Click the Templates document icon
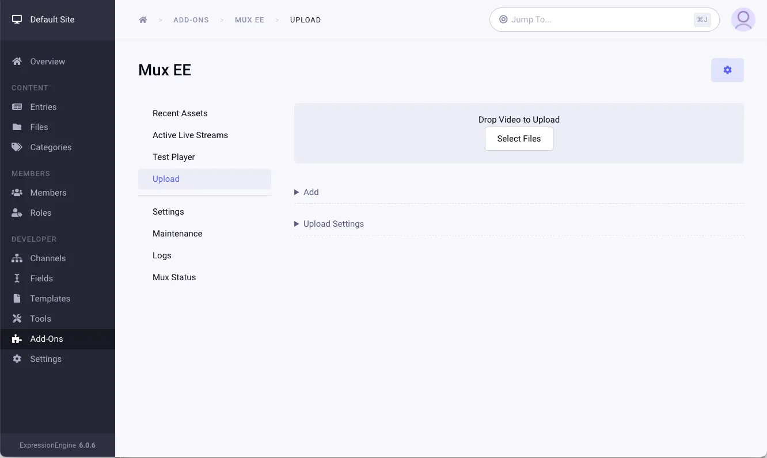767x458 pixels. (17, 299)
